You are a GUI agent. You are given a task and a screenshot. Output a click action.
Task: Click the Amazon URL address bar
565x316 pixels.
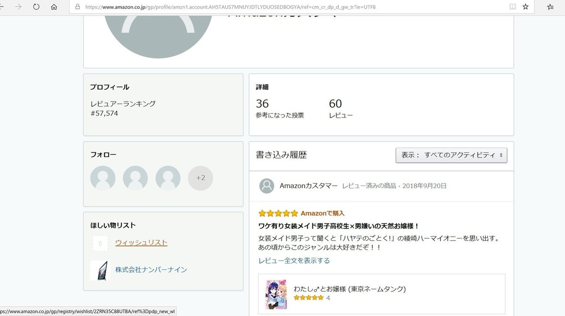click(231, 7)
